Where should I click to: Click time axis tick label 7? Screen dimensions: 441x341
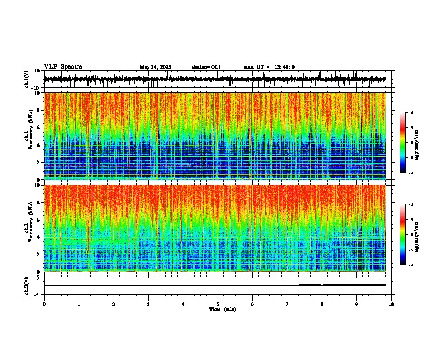pyautogui.click(x=287, y=304)
